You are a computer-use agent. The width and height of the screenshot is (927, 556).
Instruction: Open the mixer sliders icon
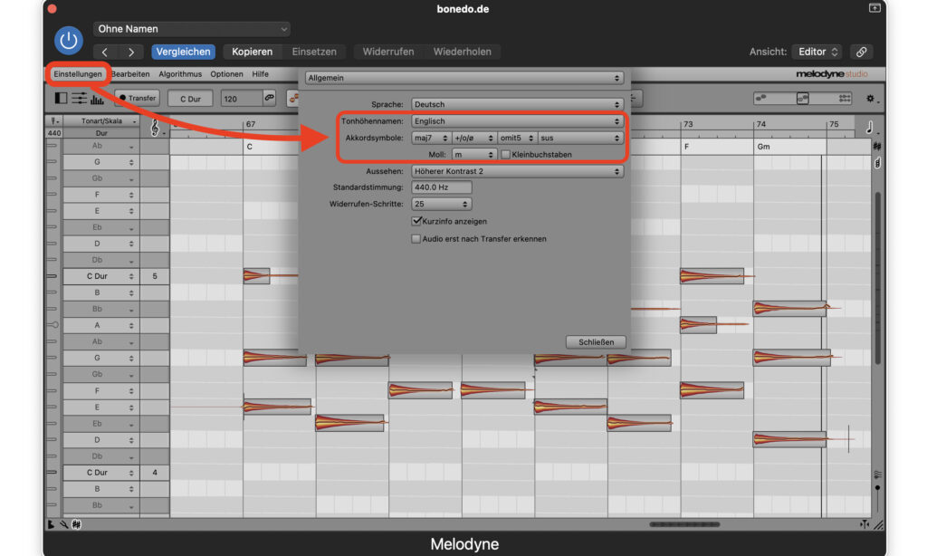[80, 98]
